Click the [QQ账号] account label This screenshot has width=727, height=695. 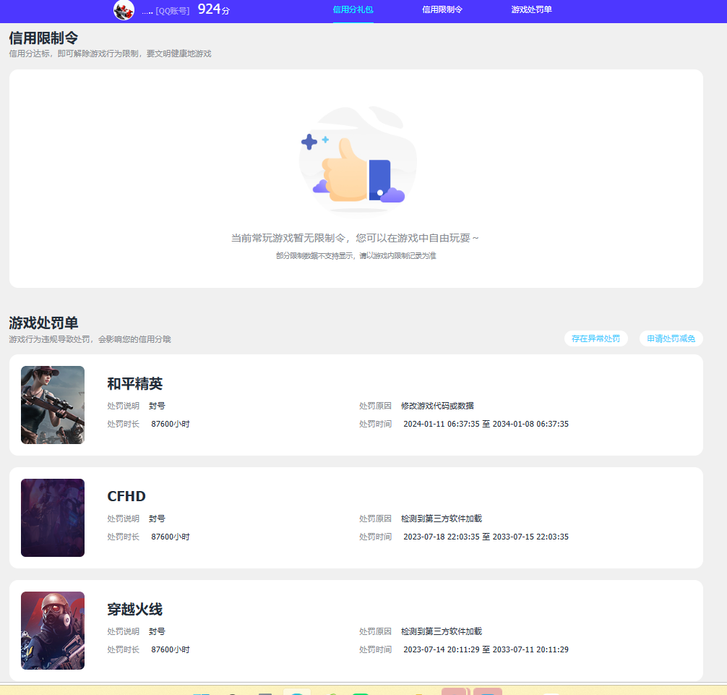pos(173,11)
